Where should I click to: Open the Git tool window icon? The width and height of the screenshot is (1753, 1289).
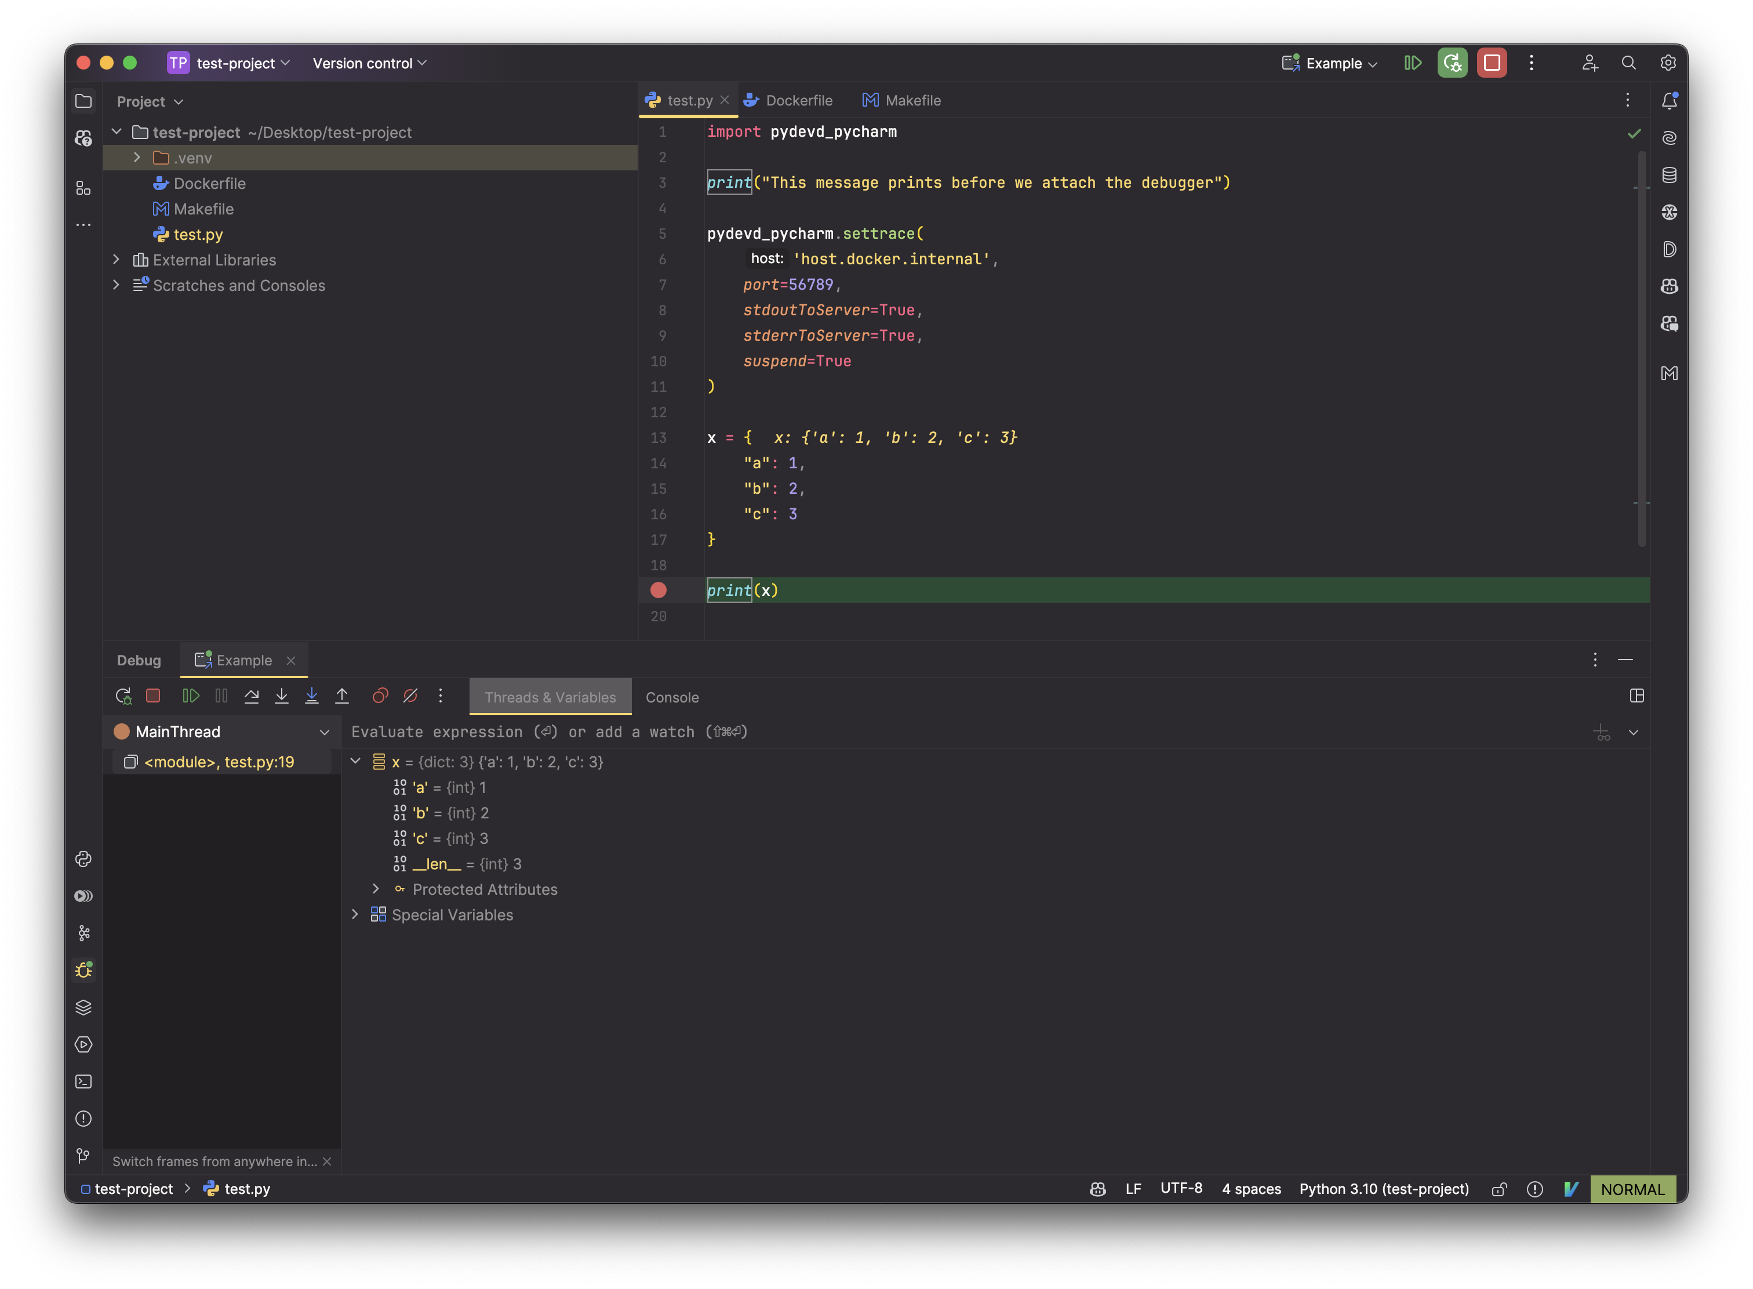coord(83,1156)
